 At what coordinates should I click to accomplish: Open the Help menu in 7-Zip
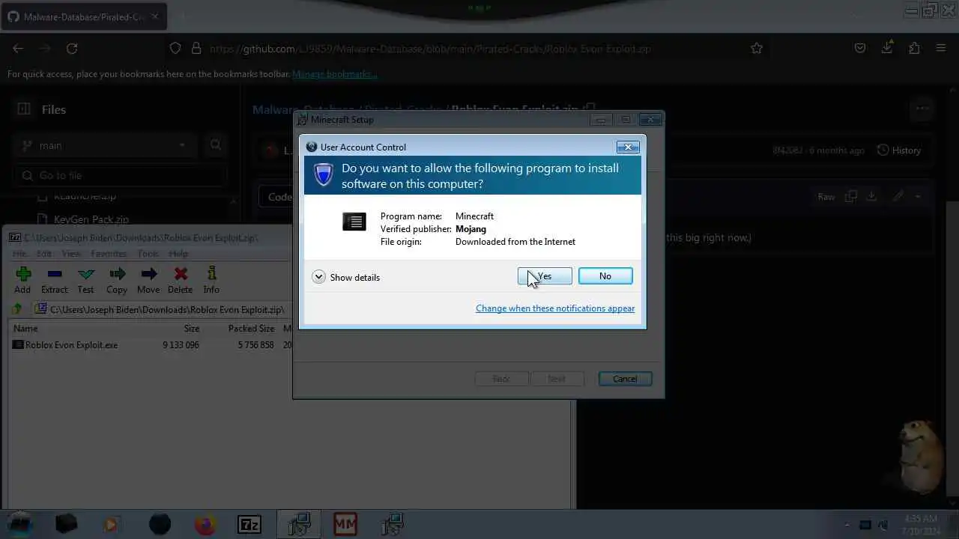[x=178, y=254]
